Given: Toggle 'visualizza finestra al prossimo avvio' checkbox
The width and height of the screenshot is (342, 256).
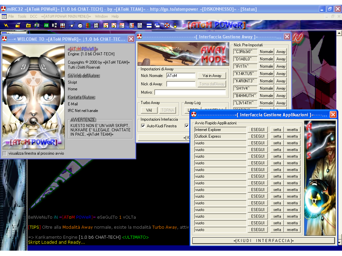Looking at the screenshot, I should tap(5, 153).
